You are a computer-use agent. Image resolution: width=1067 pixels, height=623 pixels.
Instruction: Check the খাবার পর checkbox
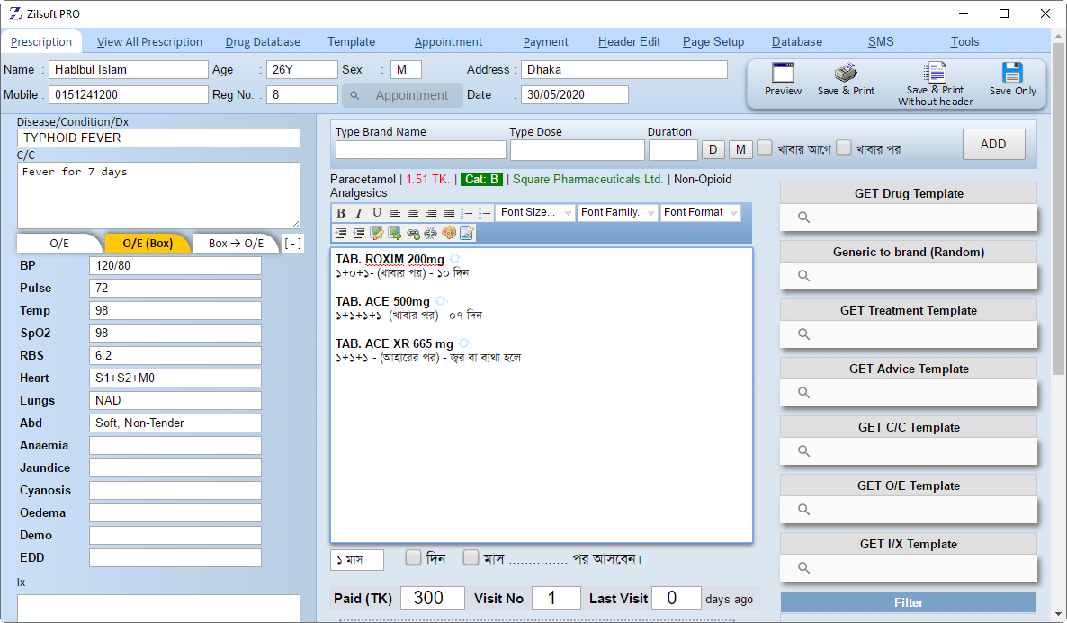[844, 147]
